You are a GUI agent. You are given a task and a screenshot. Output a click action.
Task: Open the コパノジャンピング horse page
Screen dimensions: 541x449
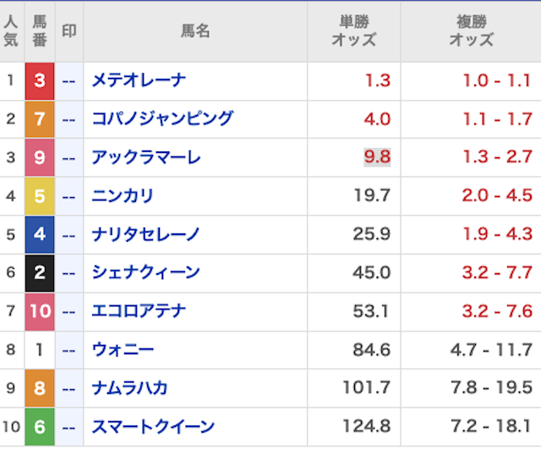(x=161, y=119)
